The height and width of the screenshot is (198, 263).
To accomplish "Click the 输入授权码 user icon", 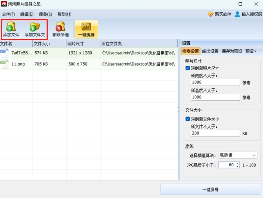I will [237, 14].
